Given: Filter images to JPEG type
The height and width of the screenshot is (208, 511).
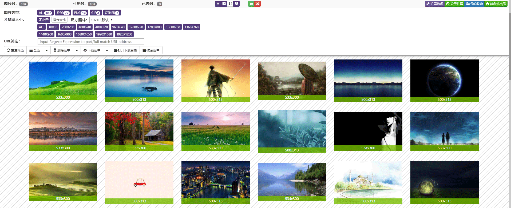Looking at the screenshot, I should click(x=63, y=13).
